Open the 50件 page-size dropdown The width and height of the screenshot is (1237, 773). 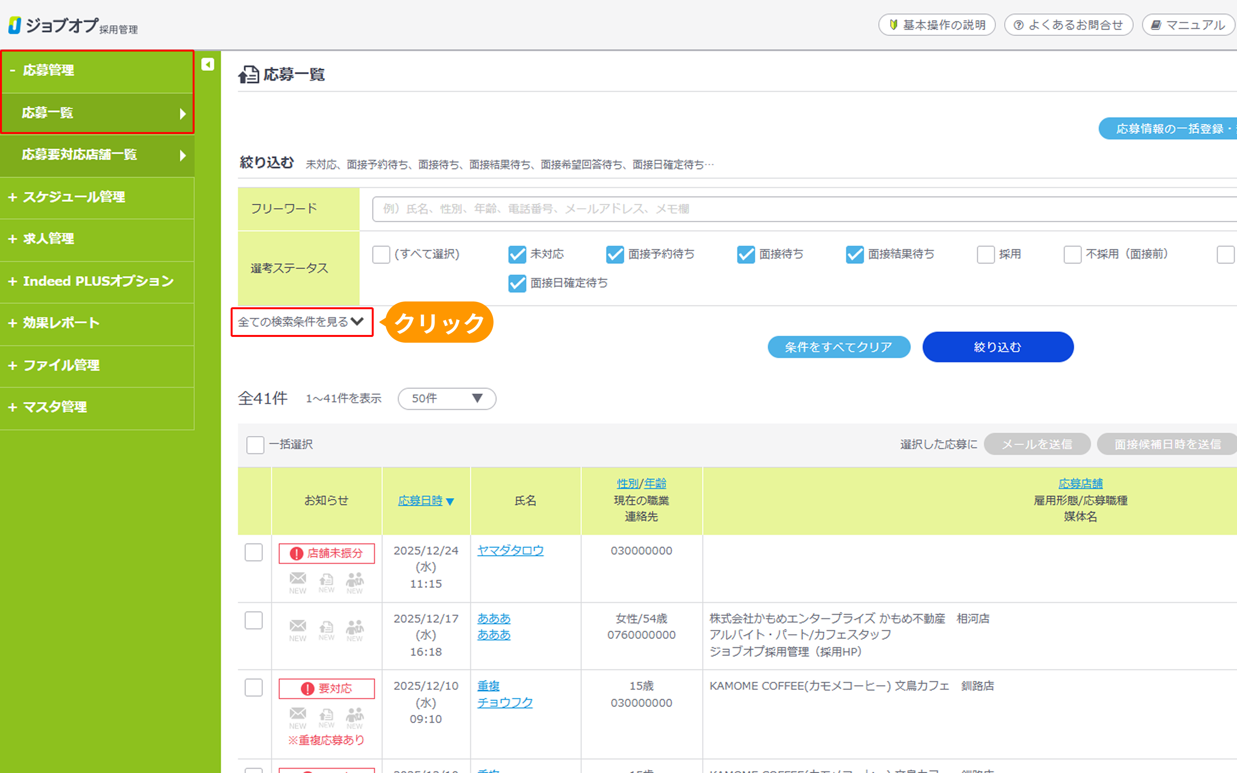tap(447, 399)
